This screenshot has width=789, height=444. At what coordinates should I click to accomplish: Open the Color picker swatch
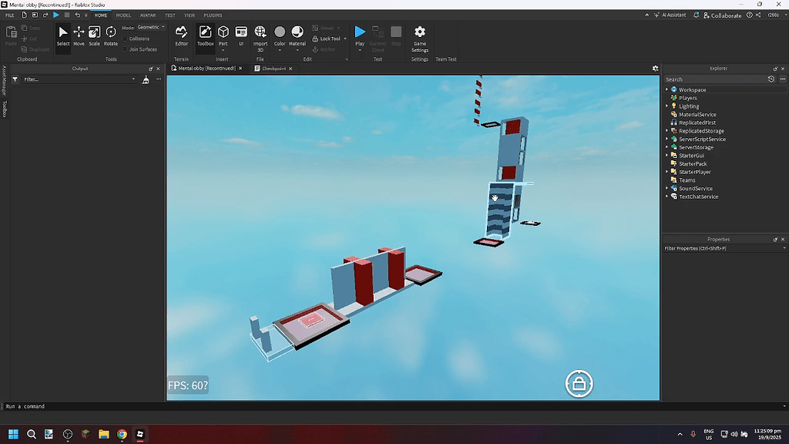click(x=279, y=32)
